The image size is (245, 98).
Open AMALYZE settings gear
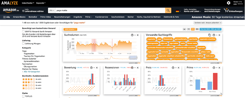pos(228,3)
